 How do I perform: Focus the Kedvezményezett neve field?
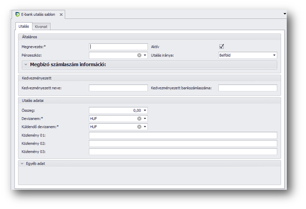click(118, 88)
